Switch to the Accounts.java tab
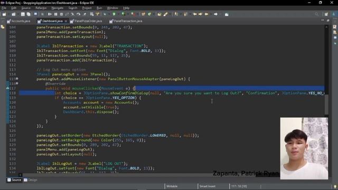This screenshot has width=338, height=190. 19,21
